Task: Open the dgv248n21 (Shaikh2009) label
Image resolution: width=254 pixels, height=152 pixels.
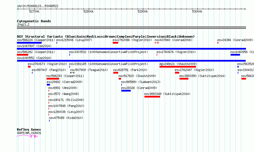Action: pos(178,64)
